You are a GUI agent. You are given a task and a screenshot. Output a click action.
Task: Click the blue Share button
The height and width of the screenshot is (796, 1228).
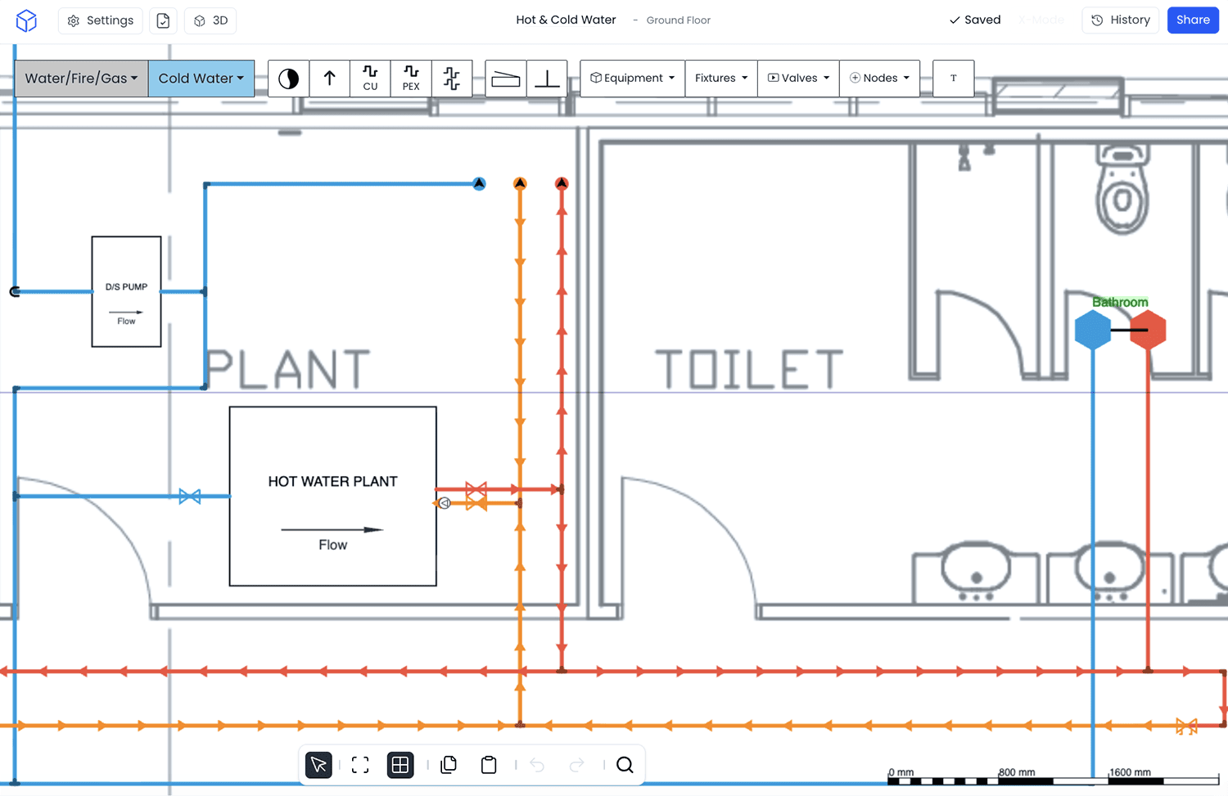coord(1193,20)
